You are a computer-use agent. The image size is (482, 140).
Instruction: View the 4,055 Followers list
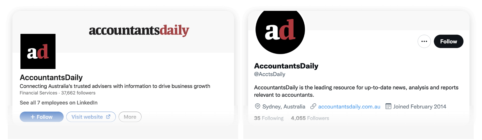310,118
